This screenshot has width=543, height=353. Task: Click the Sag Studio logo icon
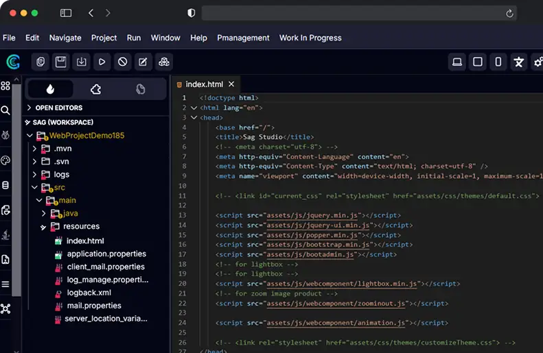click(x=13, y=62)
